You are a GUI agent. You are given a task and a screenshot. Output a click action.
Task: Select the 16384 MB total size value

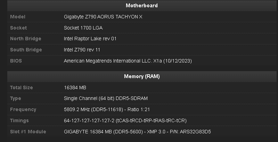[75, 87]
